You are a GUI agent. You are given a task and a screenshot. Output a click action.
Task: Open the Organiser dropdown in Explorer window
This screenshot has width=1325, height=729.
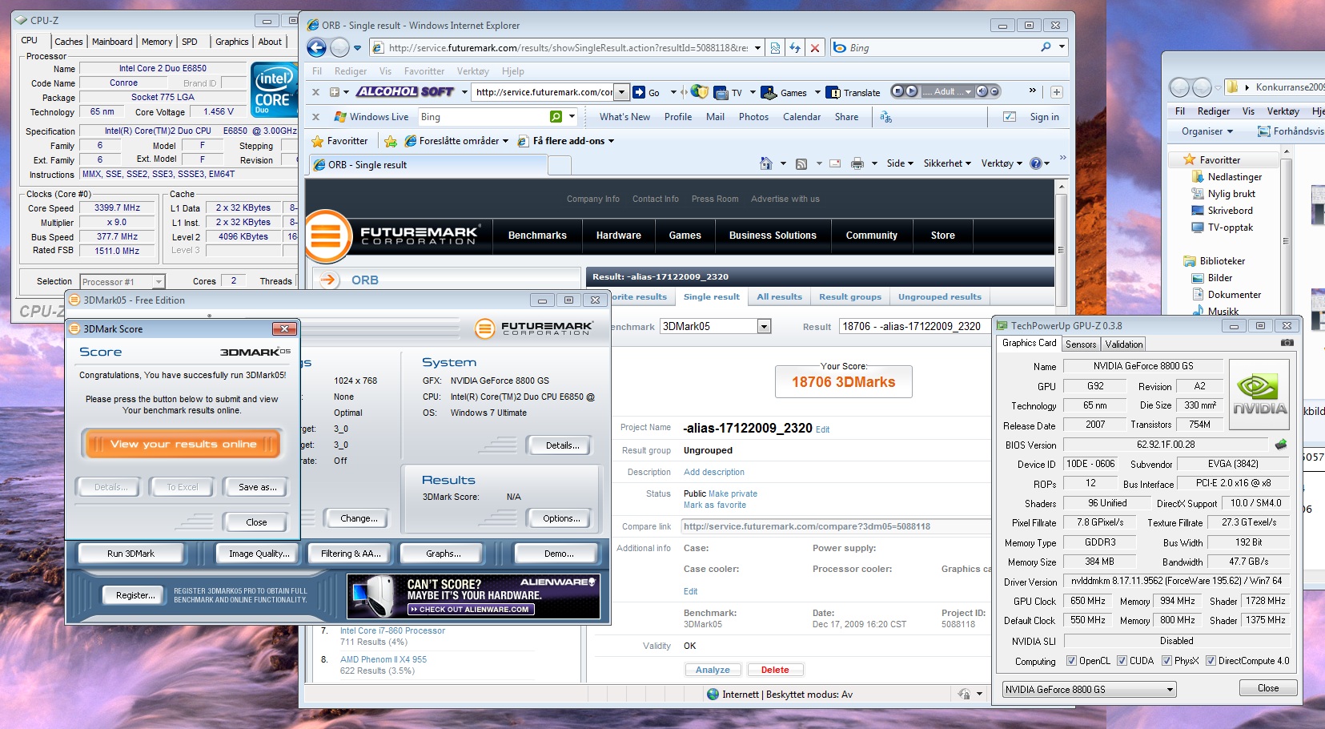(x=1207, y=131)
